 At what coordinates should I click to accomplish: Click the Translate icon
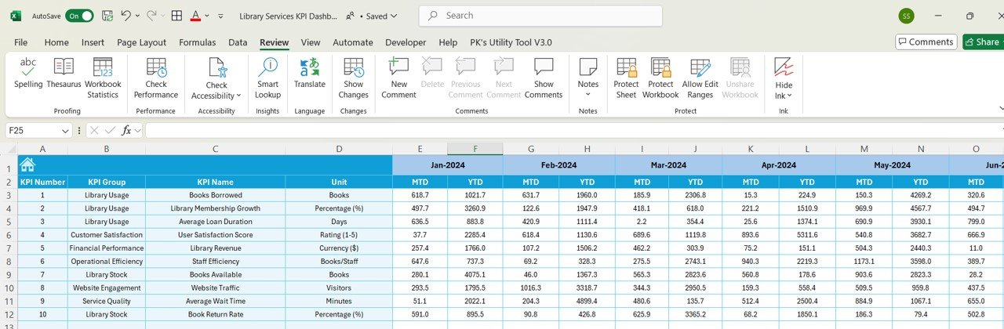(x=309, y=72)
